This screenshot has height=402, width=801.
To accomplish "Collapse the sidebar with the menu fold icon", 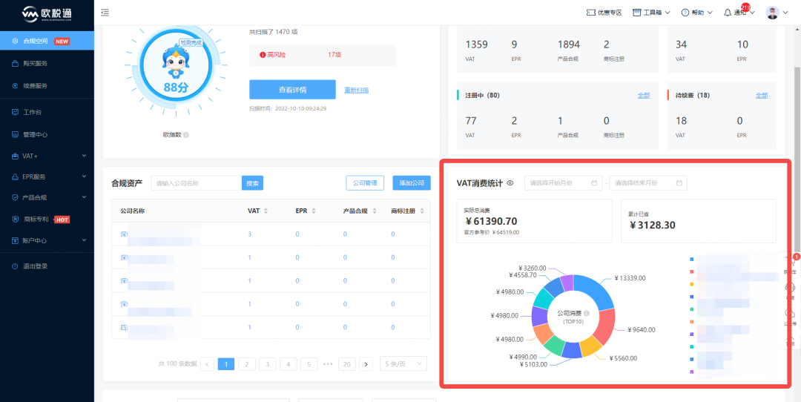I will click(105, 13).
